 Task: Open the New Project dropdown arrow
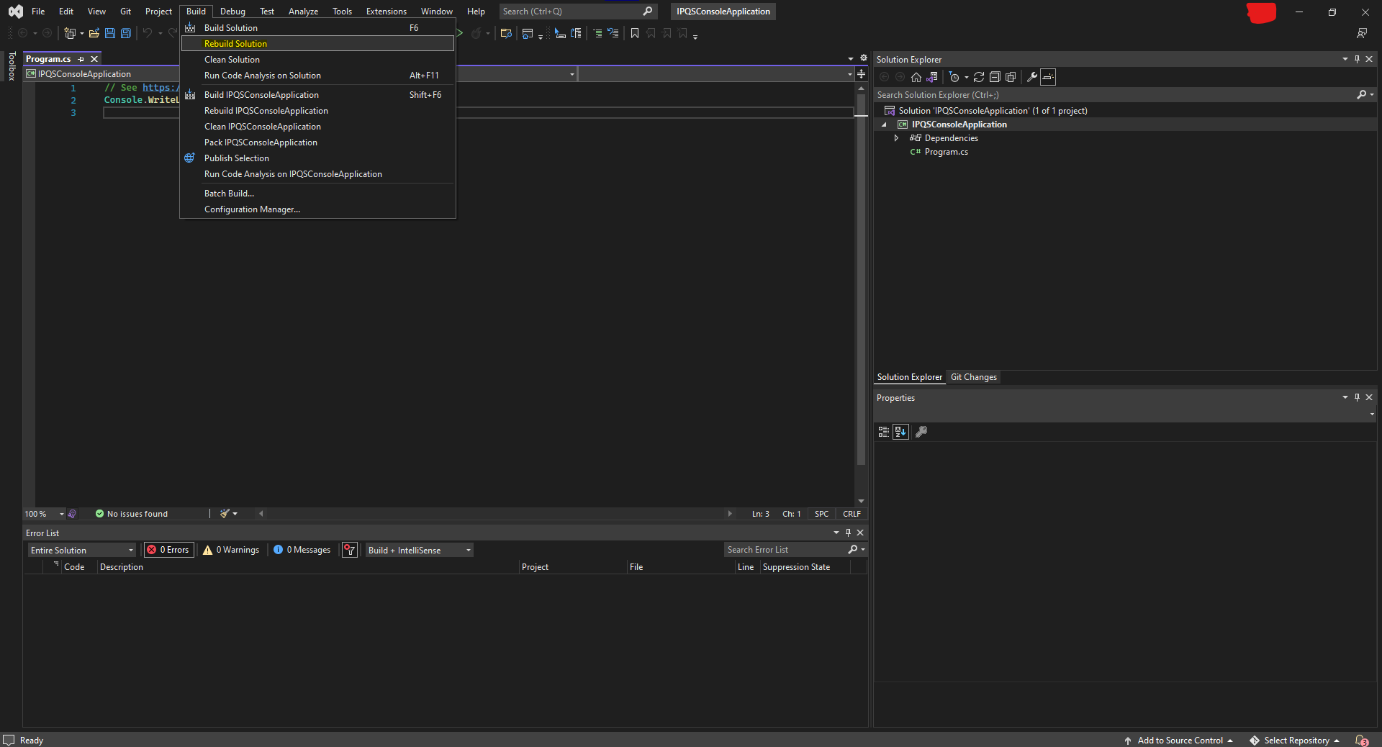(x=81, y=33)
